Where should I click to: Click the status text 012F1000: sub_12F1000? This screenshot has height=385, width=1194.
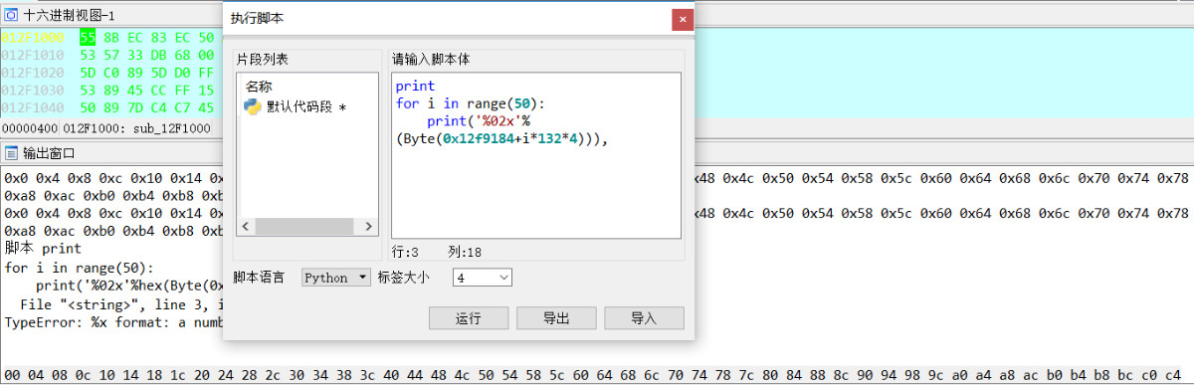(x=137, y=128)
